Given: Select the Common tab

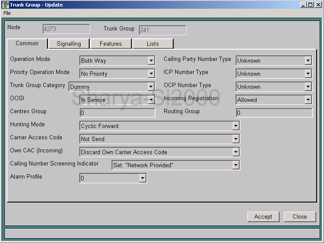Looking at the screenshot, I should pos(27,44).
